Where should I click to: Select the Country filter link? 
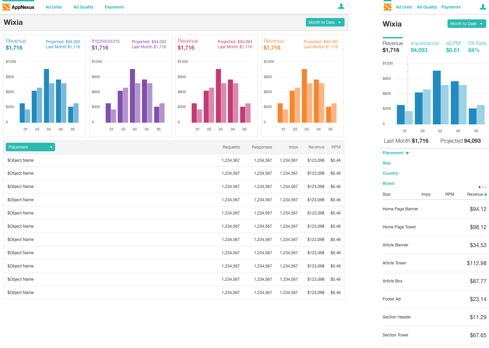pos(390,173)
